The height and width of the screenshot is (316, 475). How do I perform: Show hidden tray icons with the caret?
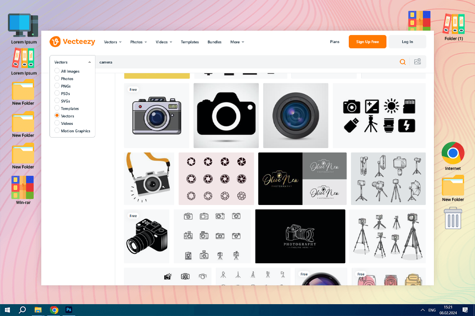point(422,310)
